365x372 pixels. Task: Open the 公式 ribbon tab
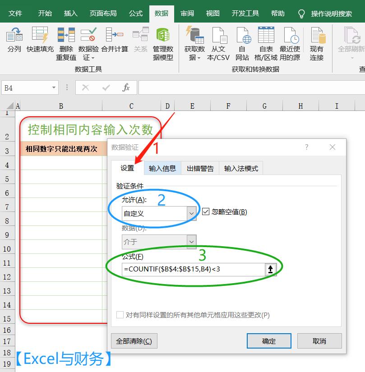point(135,14)
